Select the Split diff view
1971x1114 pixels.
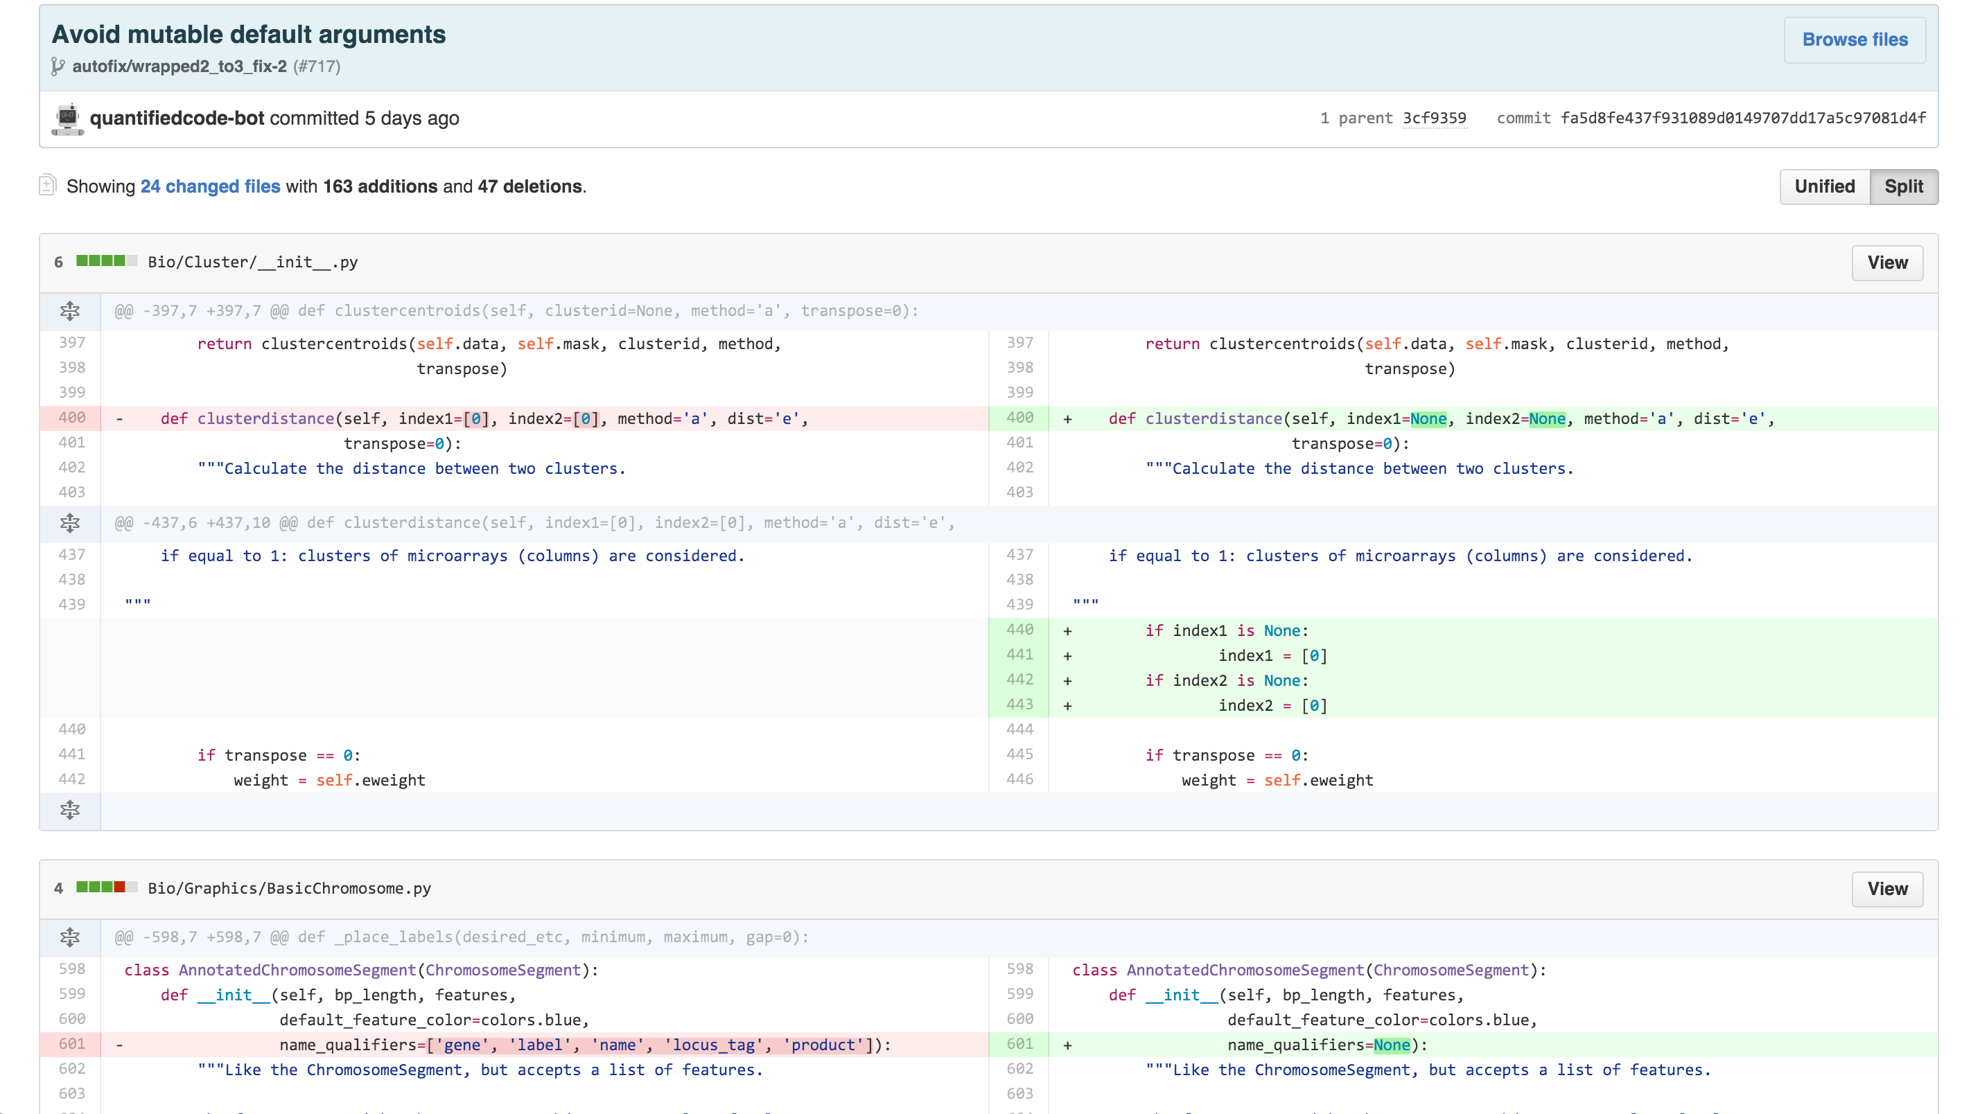1903,186
